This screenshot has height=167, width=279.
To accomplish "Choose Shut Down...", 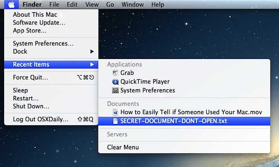I will point(51,106).
